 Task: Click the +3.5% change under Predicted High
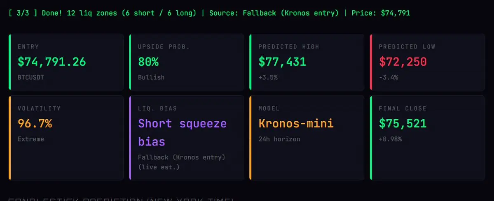(x=268, y=77)
